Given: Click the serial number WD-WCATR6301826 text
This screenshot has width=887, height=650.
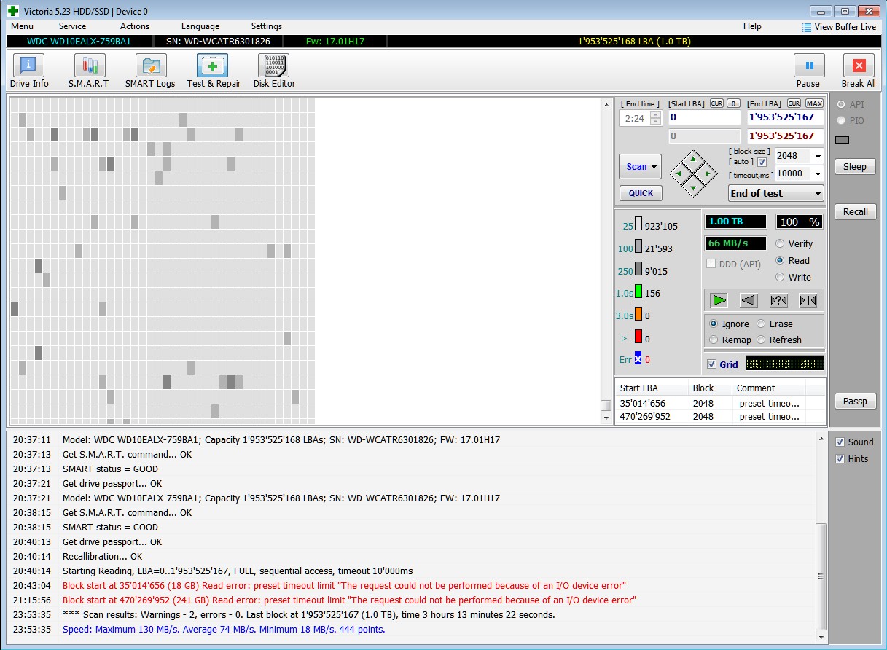Looking at the screenshot, I should click(218, 42).
